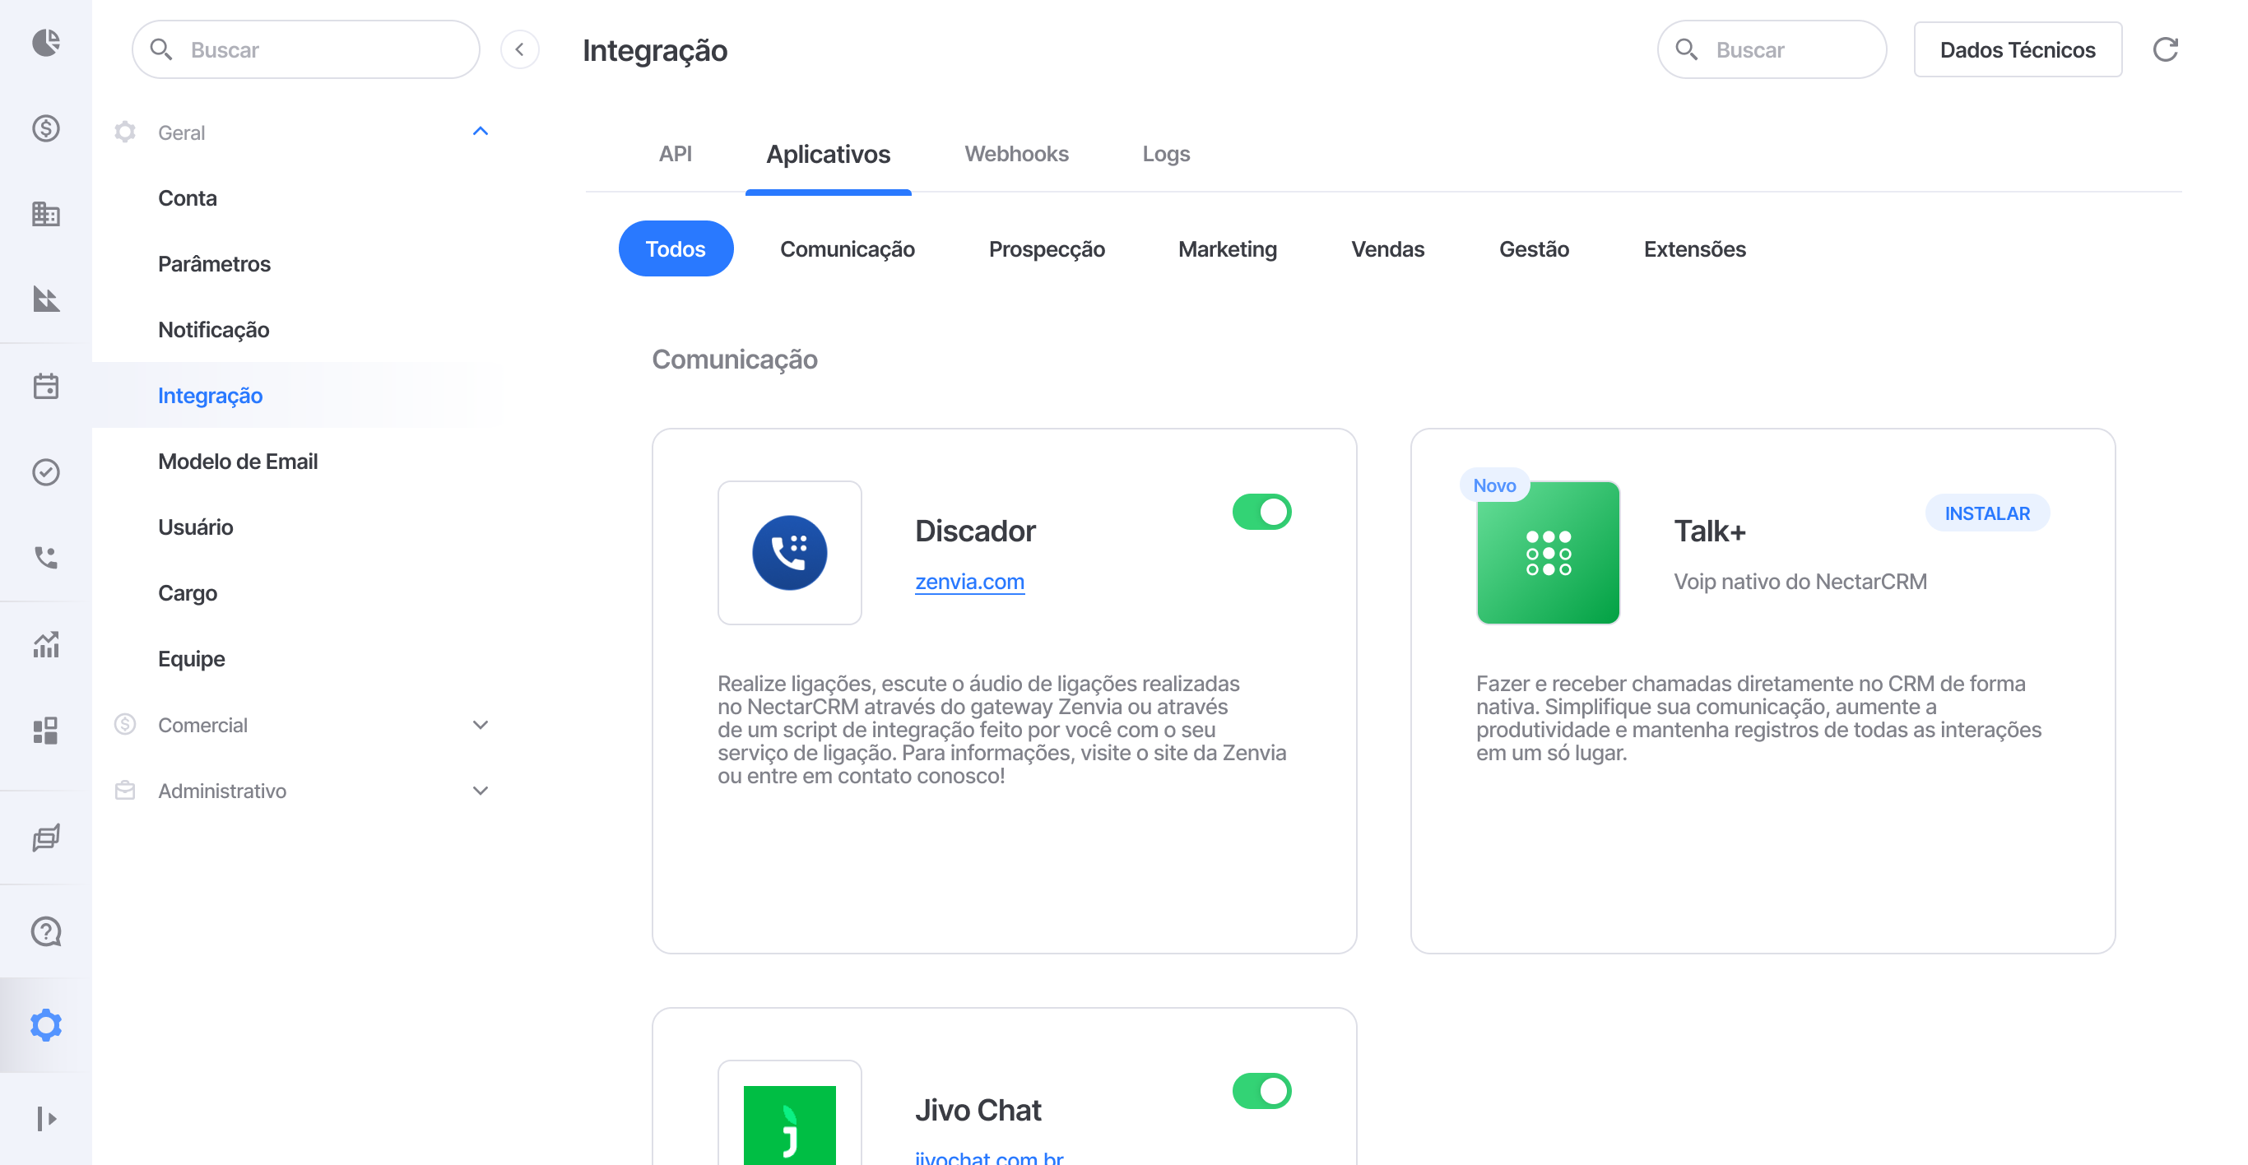Expand the Comercial section chevron
The image size is (2248, 1165).
480,724
